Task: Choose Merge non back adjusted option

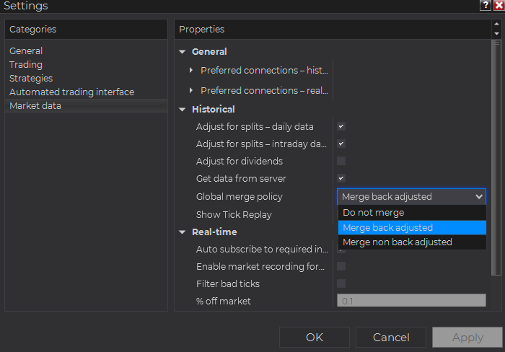Action: pyautogui.click(x=411, y=242)
